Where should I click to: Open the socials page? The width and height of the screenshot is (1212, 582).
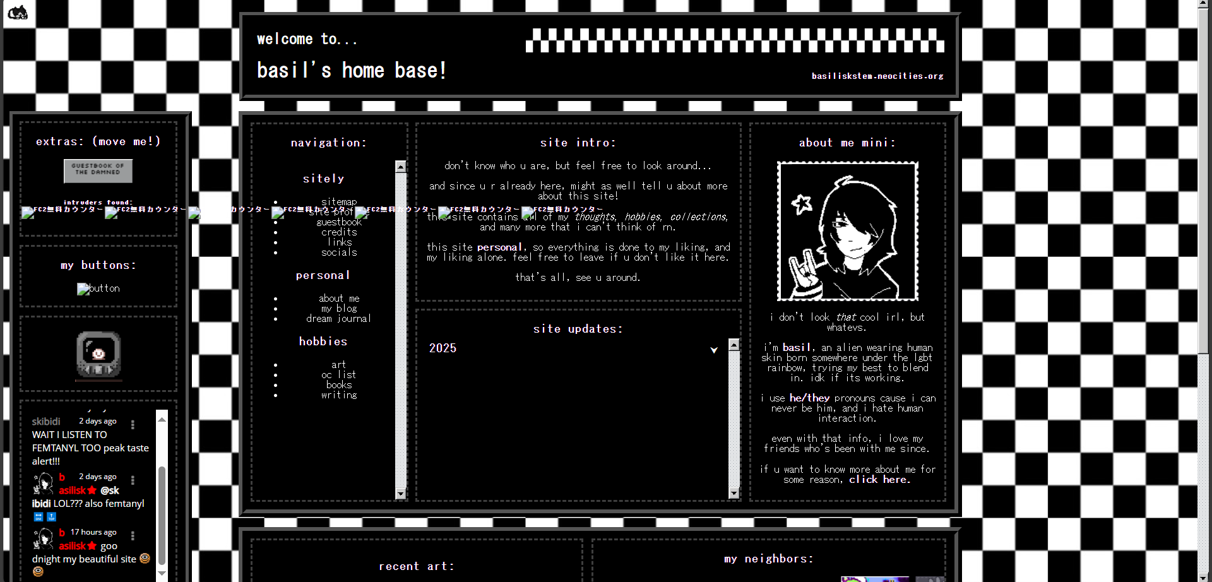click(339, 252)
